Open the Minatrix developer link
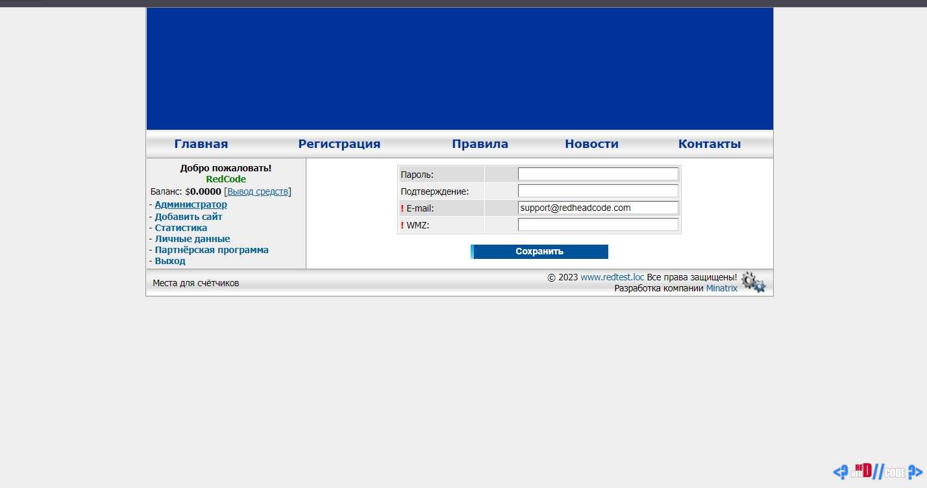The image size is (927, 488). click(722, 288)
